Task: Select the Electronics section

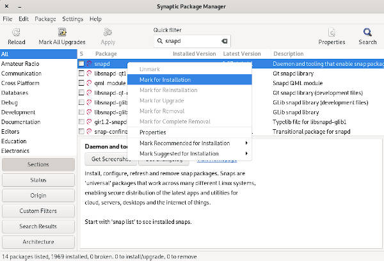Action: click(x=38, y=151)
